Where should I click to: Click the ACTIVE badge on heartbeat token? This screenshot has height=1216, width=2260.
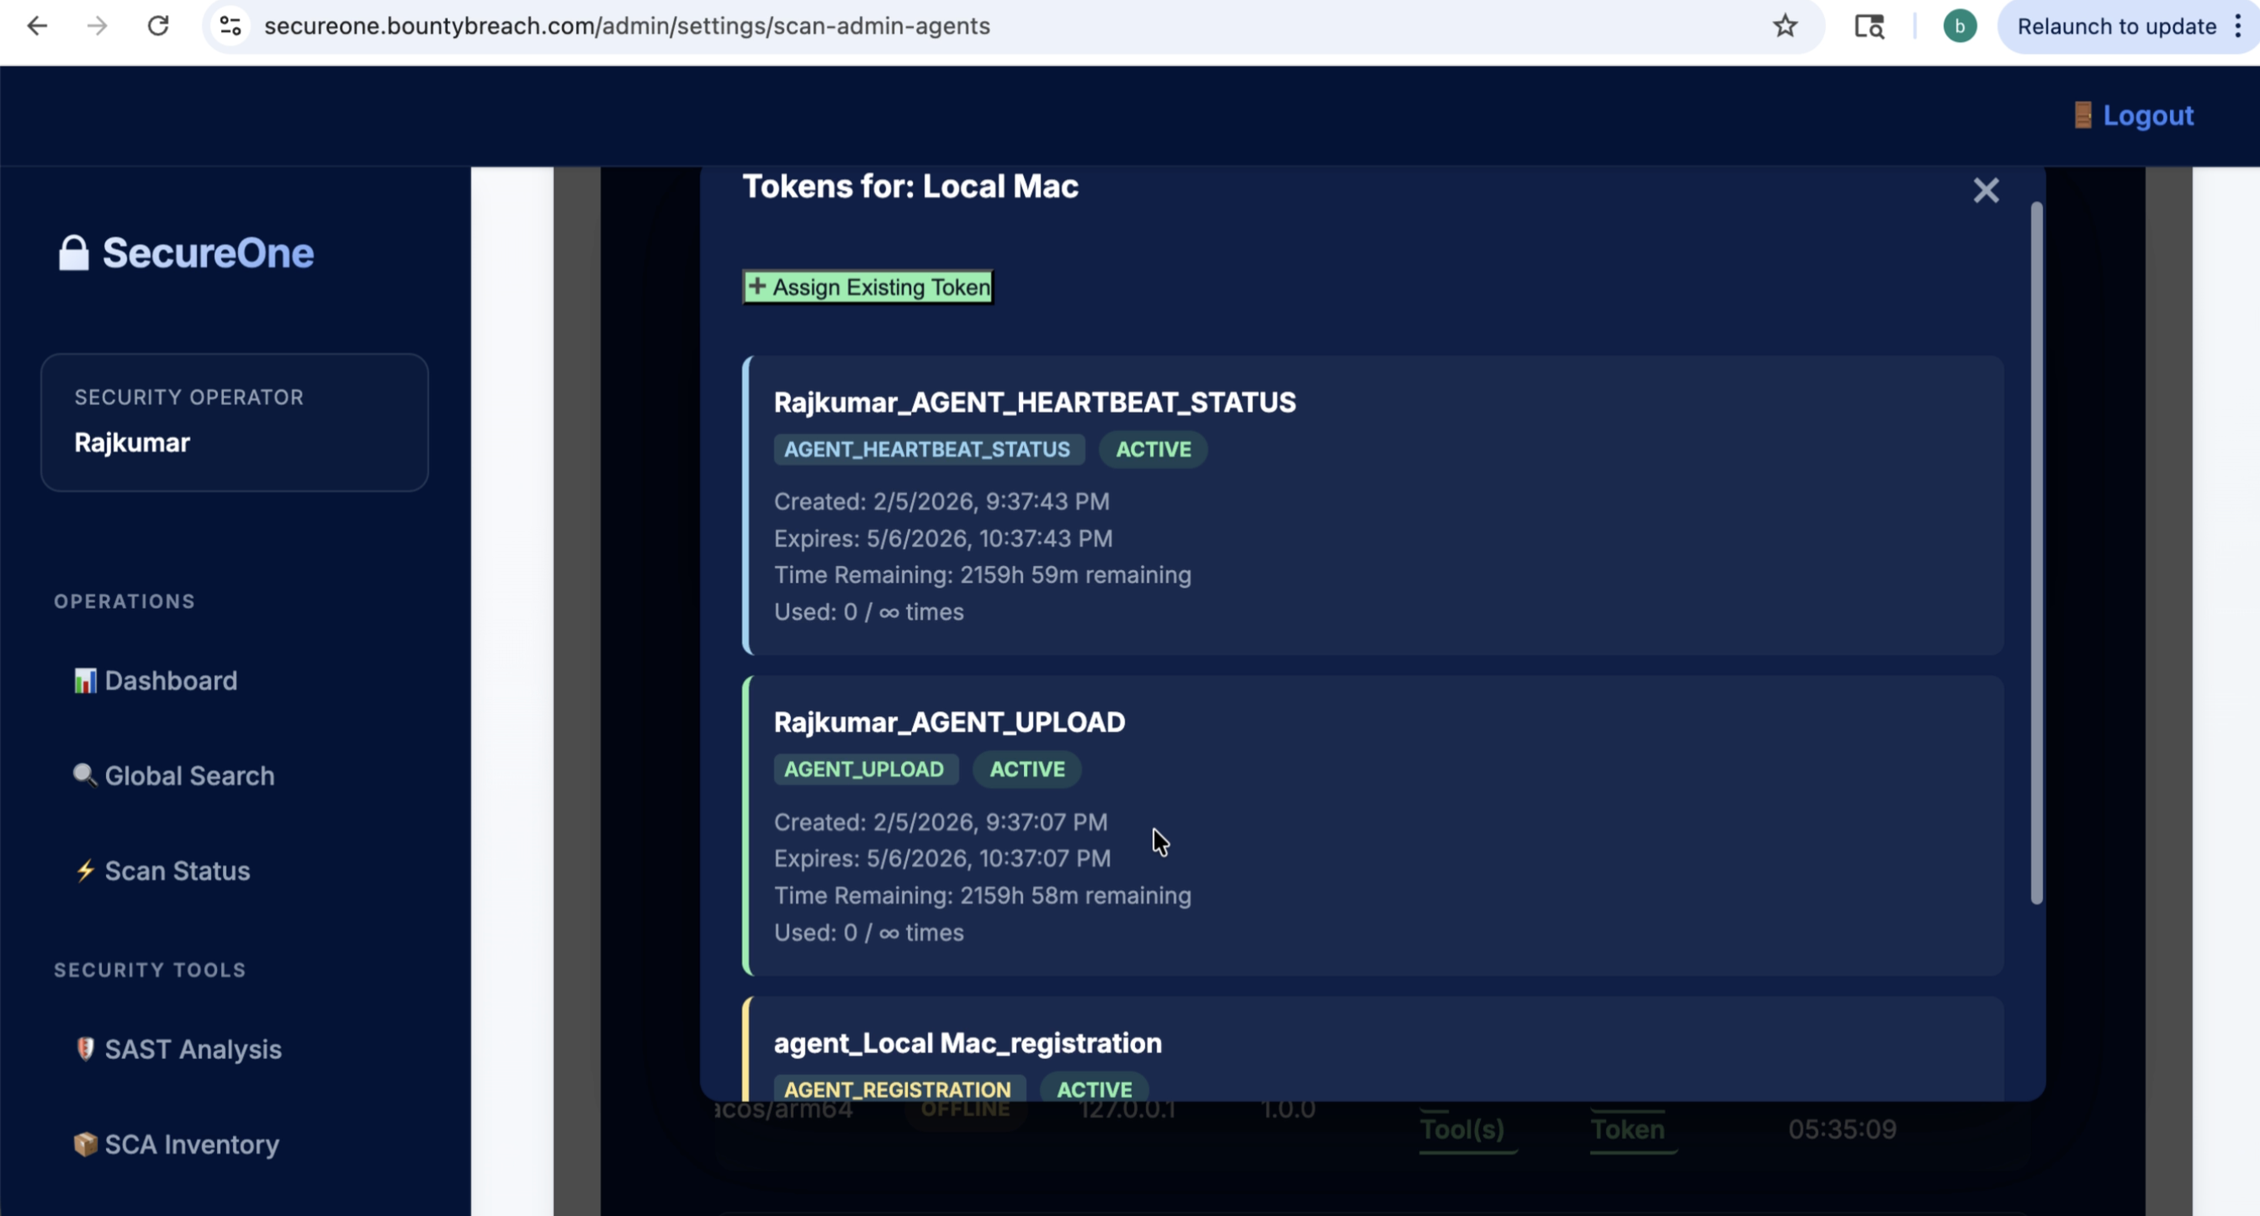click(1153, 450)
